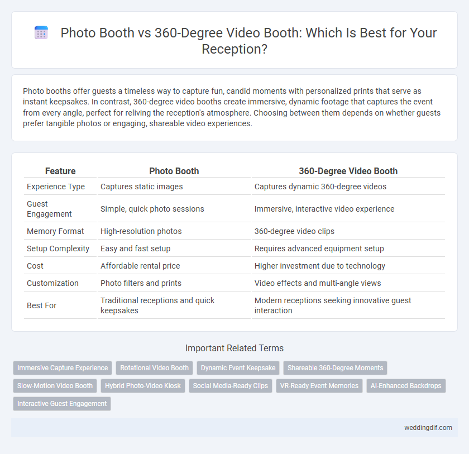Visit the weddingdif.com footer link
The width and height of the screenshot is (469, 454).
click(428, 428)
